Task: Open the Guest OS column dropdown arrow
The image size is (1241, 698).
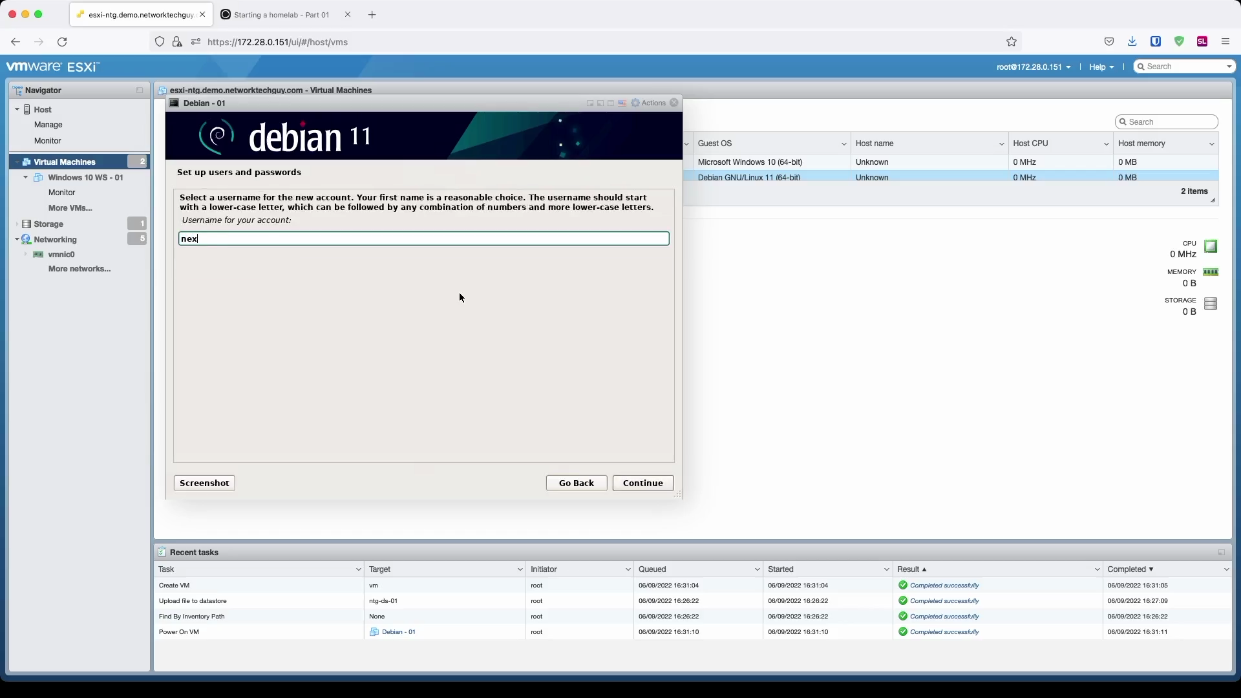Action: pyautogui.click(x=843, y=144)
